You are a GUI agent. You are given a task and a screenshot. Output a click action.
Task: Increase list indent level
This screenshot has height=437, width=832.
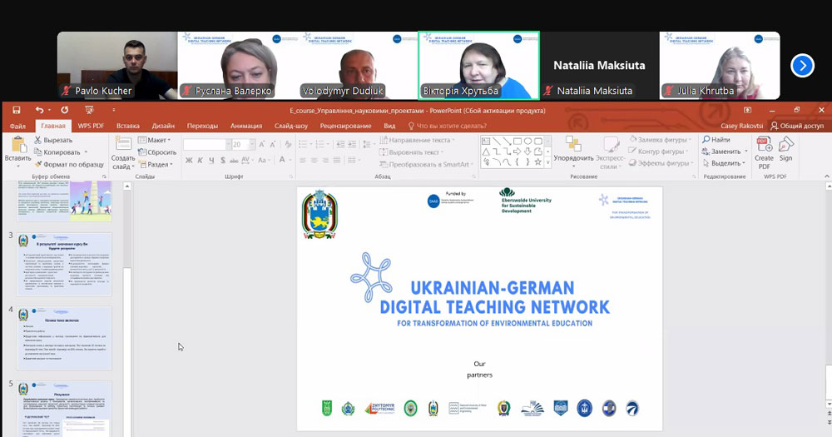352,145
